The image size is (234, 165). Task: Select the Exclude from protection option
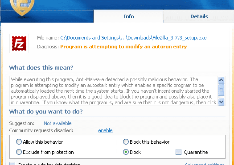pyautogui.click(x=45, y=152)
